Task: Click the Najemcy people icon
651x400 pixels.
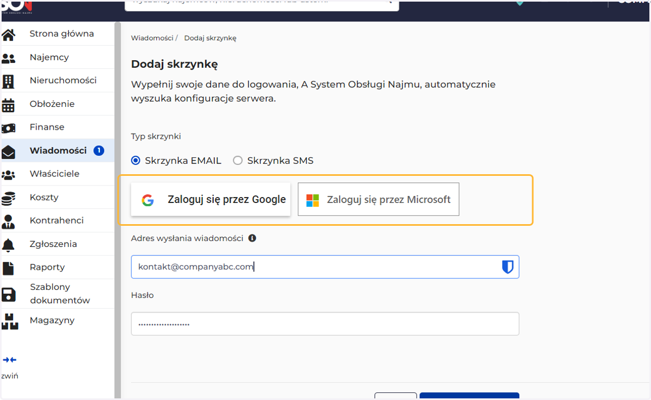Action: click(8, 59)
